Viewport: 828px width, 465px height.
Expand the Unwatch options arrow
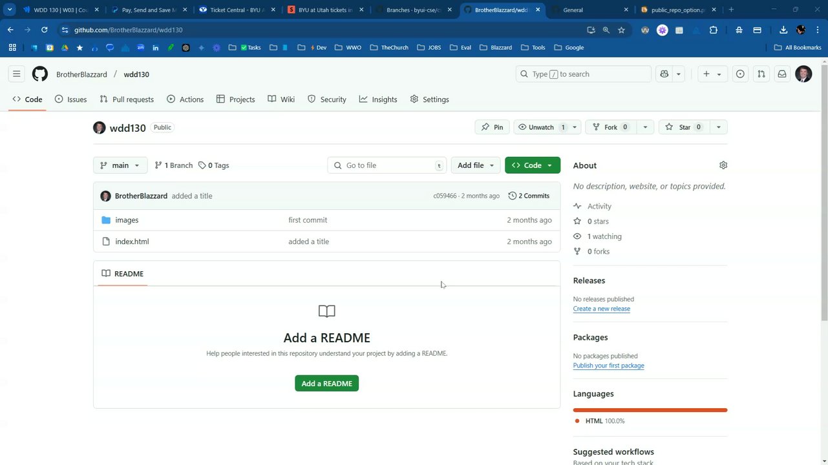coord(575,127)
